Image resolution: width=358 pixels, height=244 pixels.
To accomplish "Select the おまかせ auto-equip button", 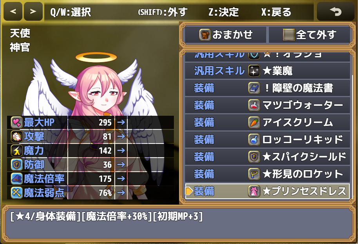I will [226, 35].
